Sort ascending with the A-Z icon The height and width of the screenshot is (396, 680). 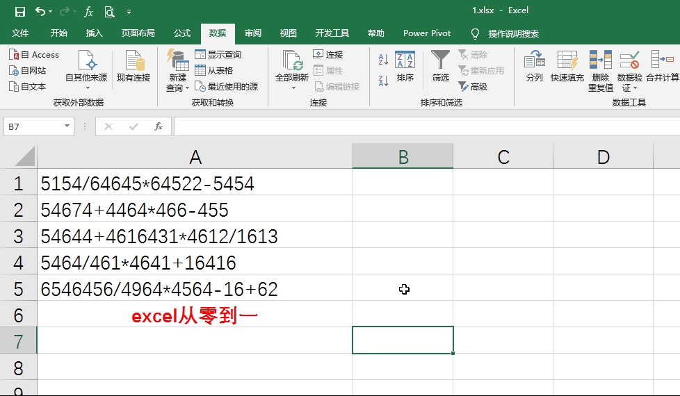tap(383, 59)
